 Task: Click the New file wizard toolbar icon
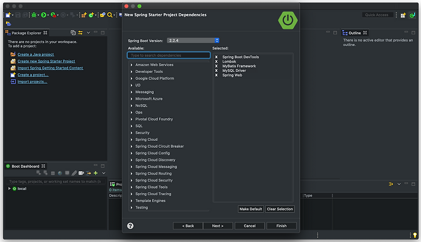pyautogui.click(x=8, y=15)
